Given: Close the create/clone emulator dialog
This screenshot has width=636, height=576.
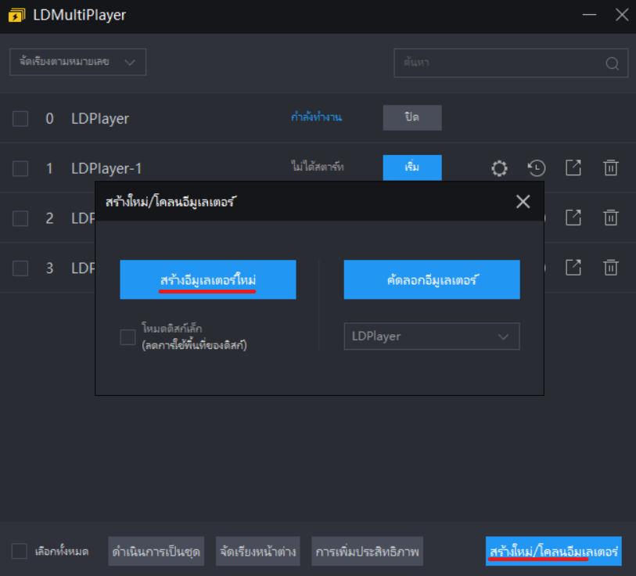Looking at the screenshot, I should pos(523,201).
